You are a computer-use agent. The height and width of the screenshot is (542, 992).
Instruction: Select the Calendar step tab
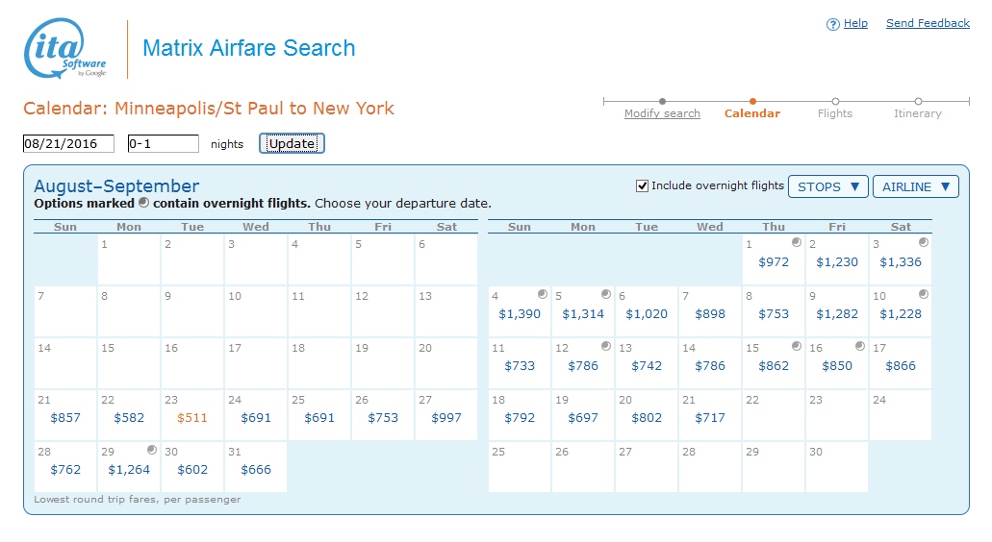click(x=752, y=113)
